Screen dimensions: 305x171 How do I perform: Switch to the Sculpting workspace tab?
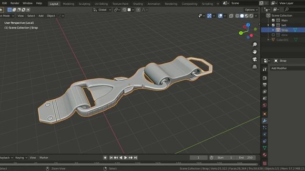tap(84, 4)
